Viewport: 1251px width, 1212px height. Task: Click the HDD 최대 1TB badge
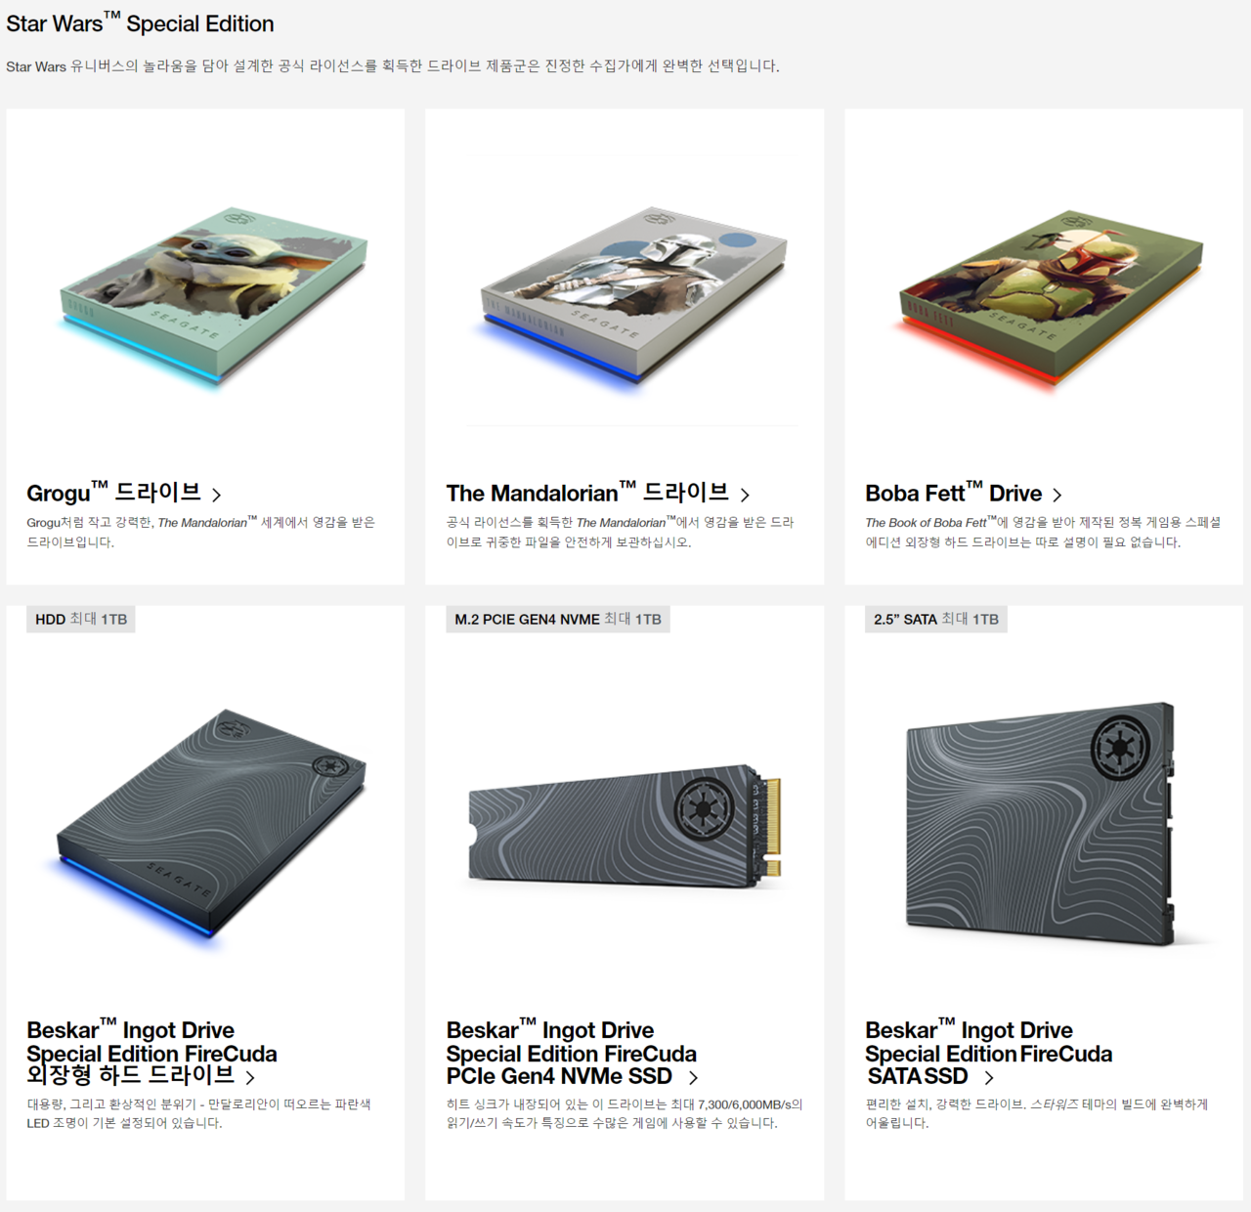point(81,620)
